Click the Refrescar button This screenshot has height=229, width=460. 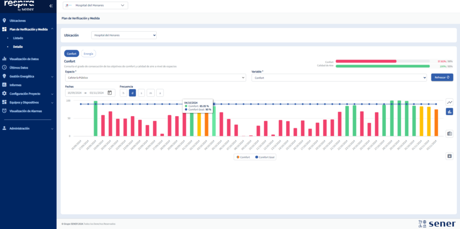pyautogui.click(x=442, y=78)
